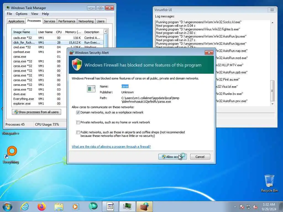
Task: Click Vxrunfldr log scrollbar up arrow
Action: coord(272,23)
